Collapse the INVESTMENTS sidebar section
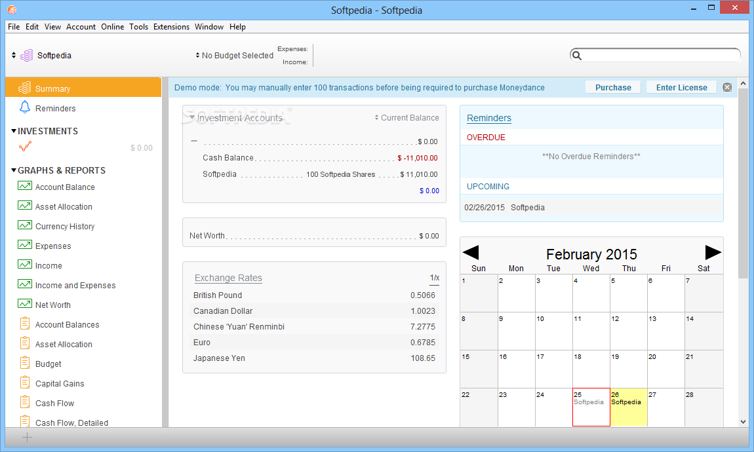This screenshot has height=452, width=754. click(x=14, y=130)
